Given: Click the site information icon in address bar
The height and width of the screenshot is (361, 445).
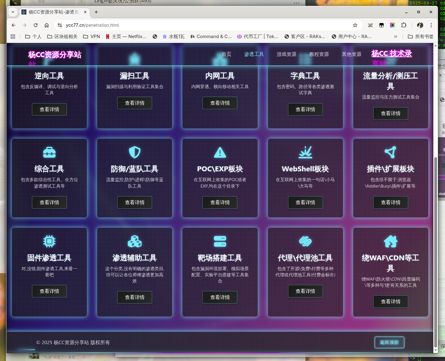Looking at the screenshot, I should point(60,25).
